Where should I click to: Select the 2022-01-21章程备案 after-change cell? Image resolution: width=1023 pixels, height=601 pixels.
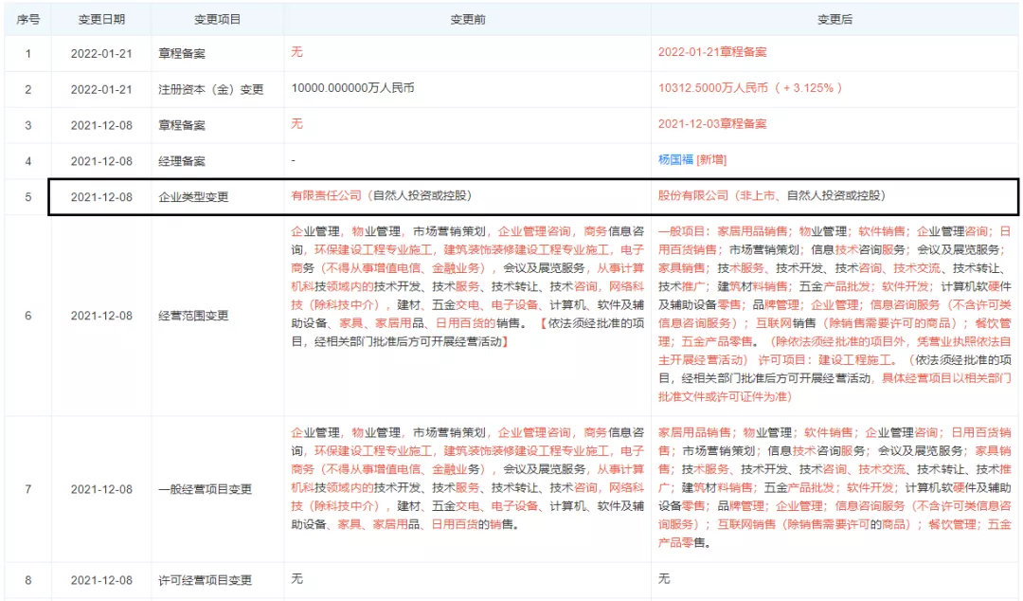(712, 52)
